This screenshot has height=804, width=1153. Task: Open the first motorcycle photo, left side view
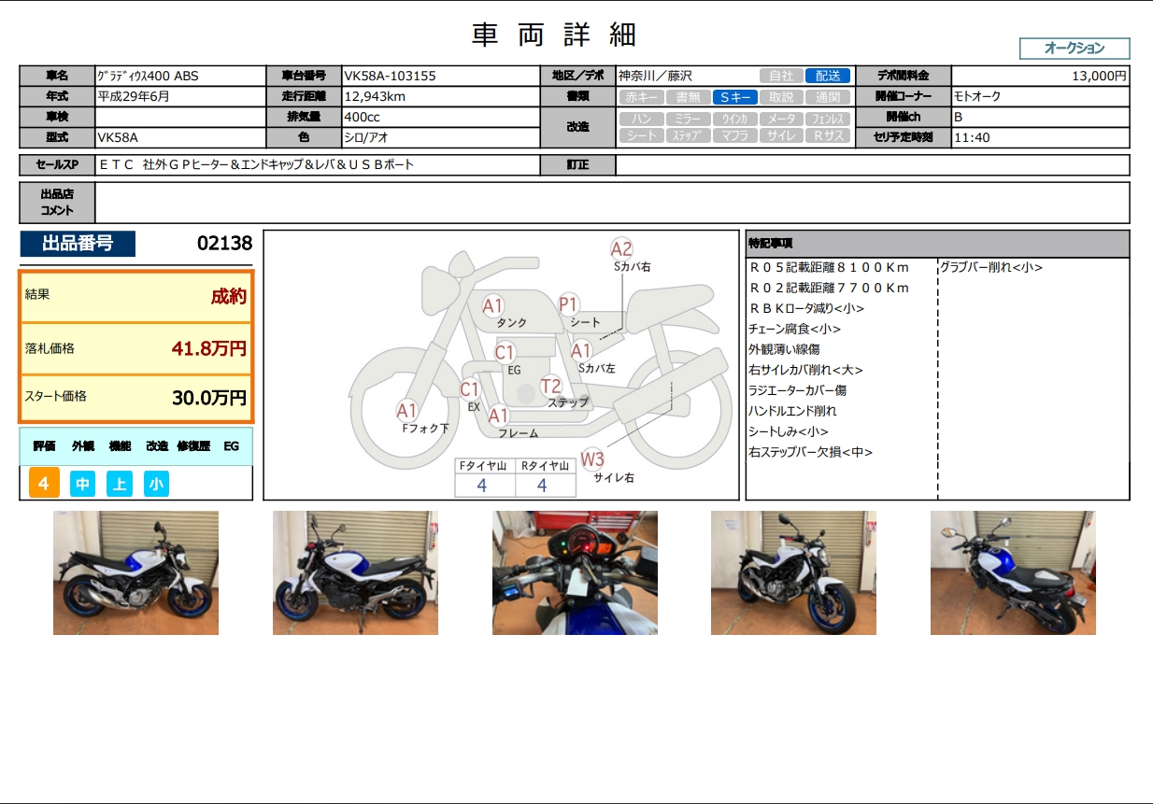(x=135, y=572)
